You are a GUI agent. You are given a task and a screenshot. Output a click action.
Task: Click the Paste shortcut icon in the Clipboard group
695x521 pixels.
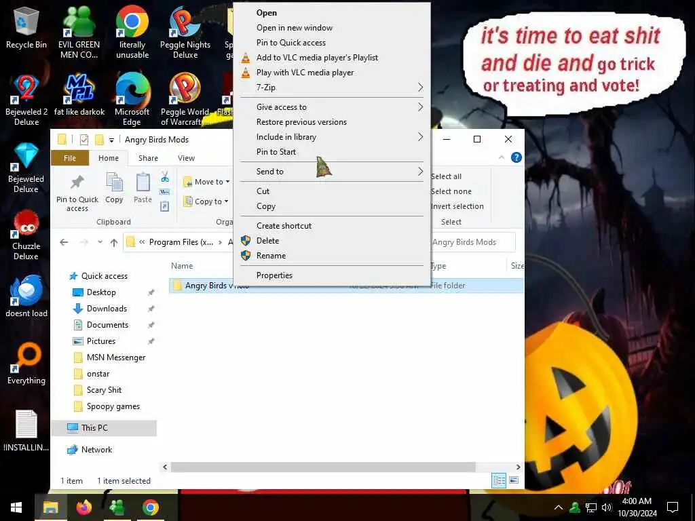coord(165,206)
